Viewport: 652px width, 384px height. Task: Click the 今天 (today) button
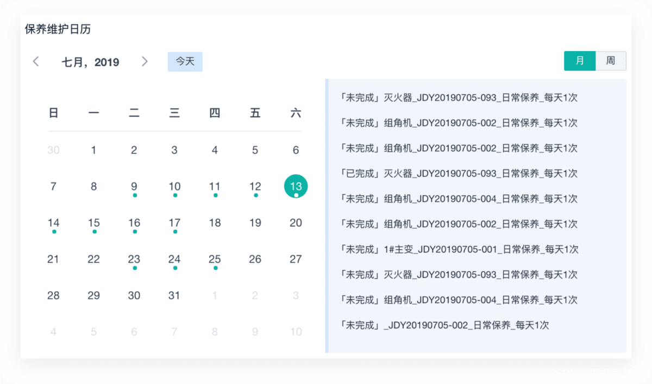click(185, 61)
